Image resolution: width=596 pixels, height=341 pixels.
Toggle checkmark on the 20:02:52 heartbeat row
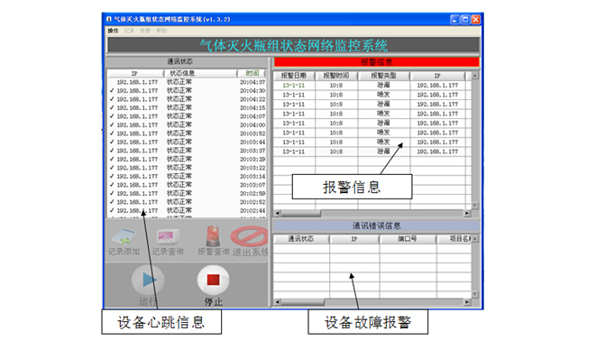112,202
